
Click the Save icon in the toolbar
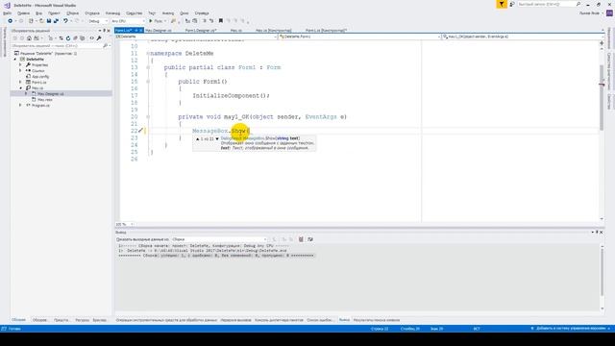click(49, 21)
